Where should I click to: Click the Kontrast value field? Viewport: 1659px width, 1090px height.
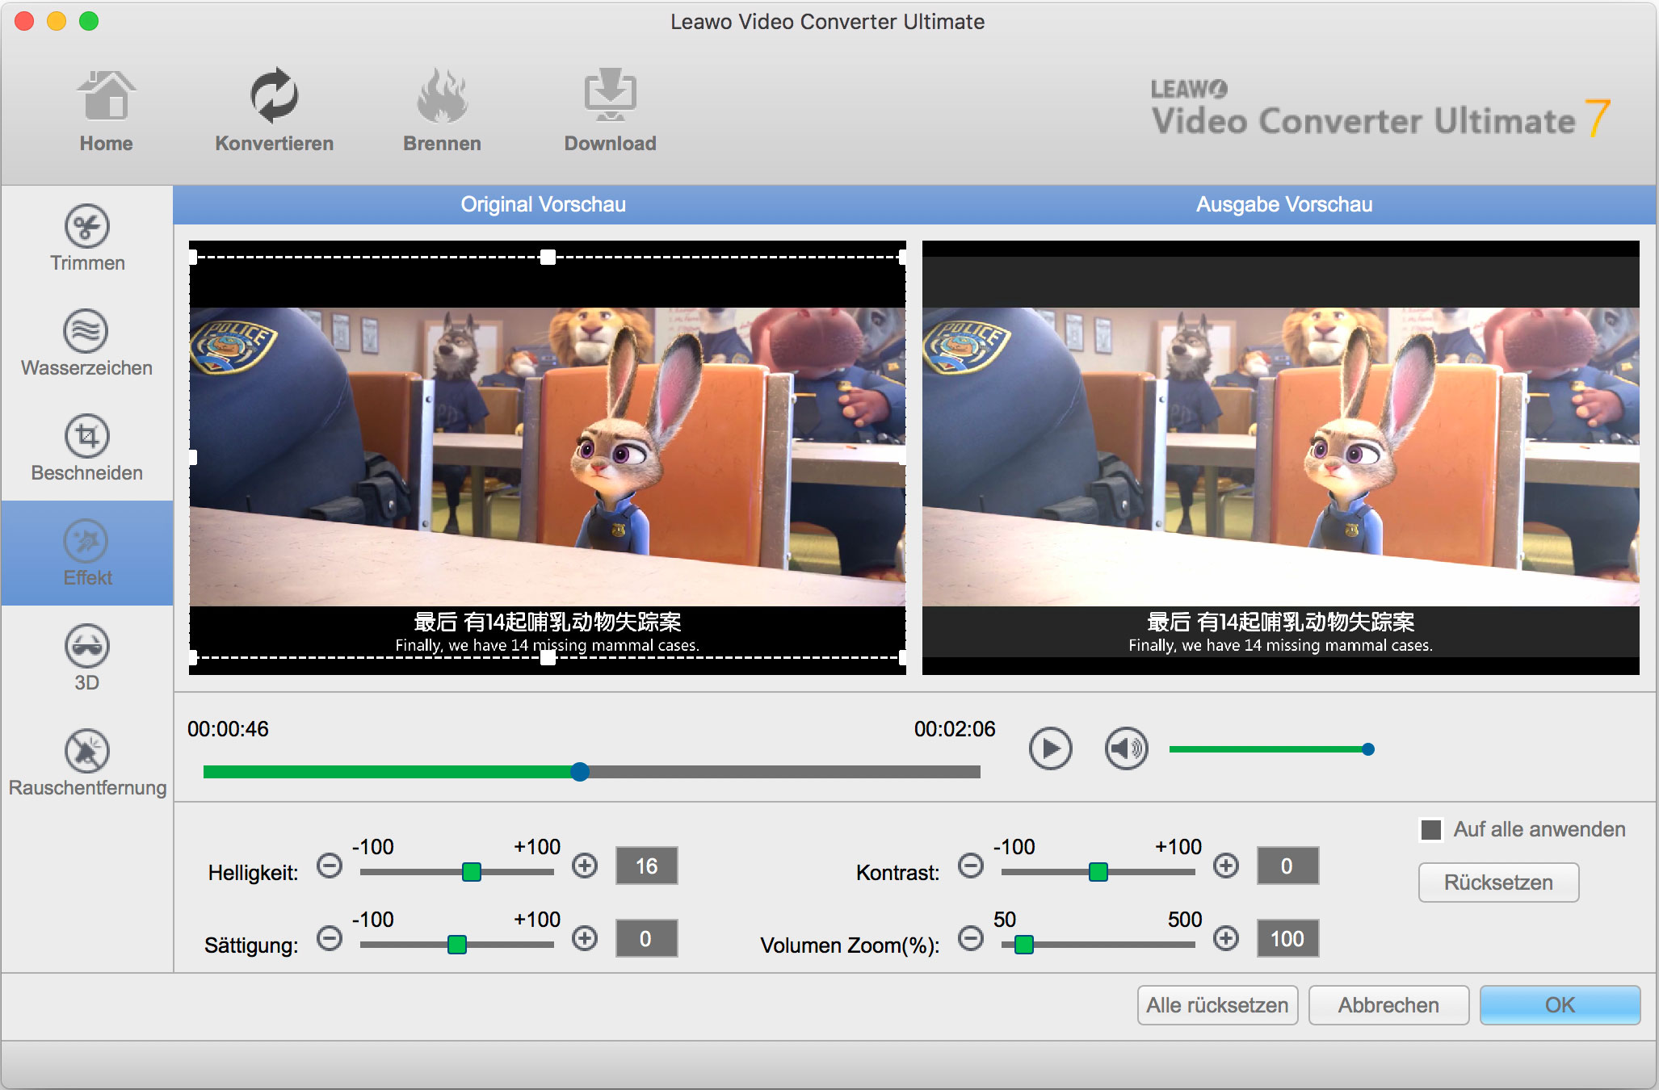point(1287,866)
